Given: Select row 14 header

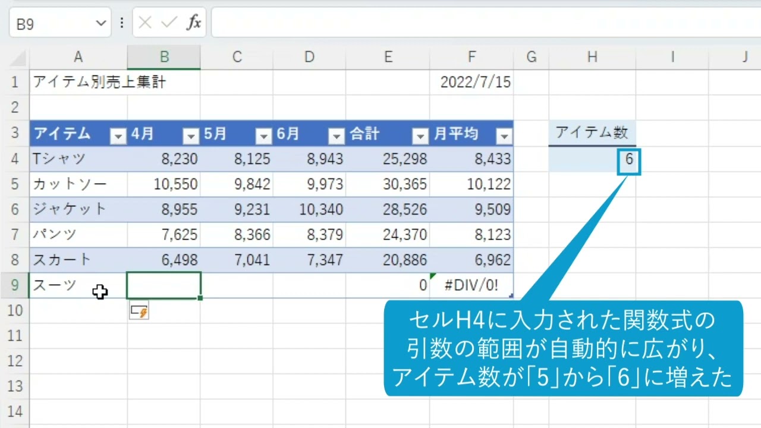Looking at the screenshot, I should coord(15,411).
